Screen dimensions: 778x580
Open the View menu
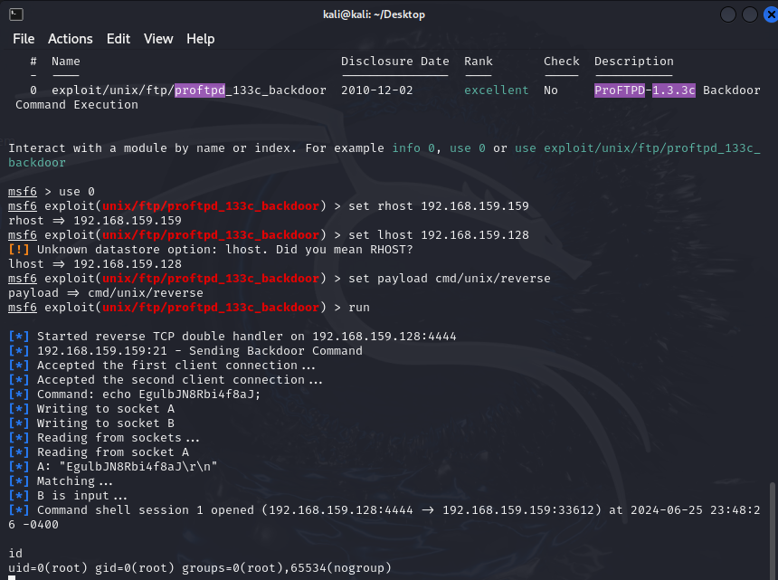pyautogui.click(x=158, y=39)
